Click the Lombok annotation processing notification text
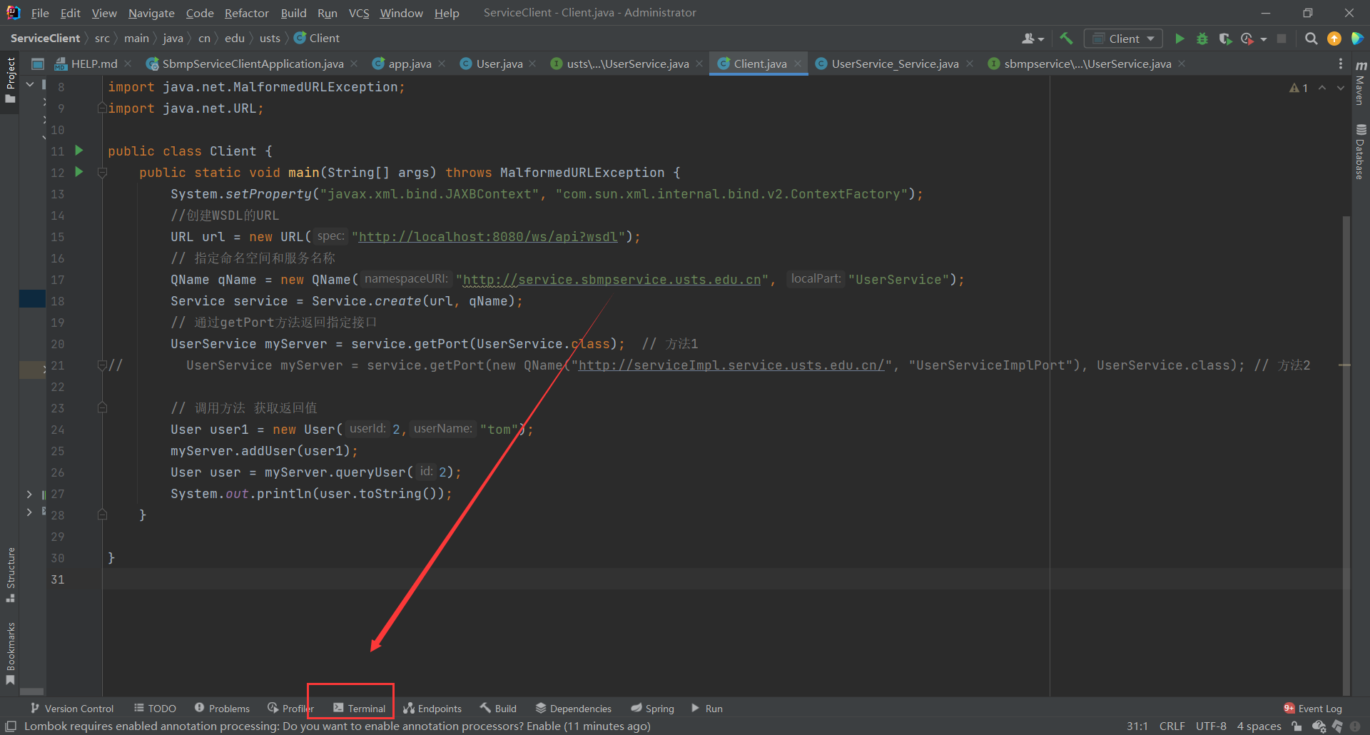The height and width of the screenshot is (735, 1370). (x=337, y=726)
